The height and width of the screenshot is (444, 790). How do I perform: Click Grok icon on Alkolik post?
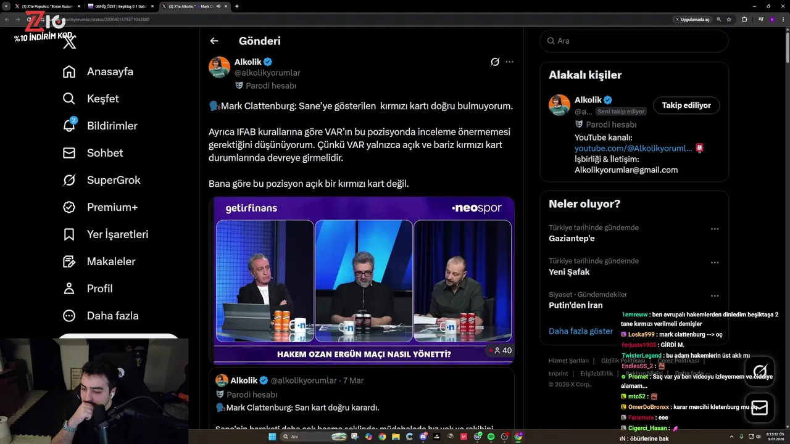click(x=494, y=62)
